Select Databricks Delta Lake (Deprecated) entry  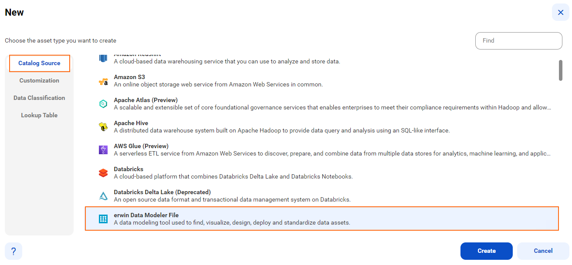click(x=162, y=192)
